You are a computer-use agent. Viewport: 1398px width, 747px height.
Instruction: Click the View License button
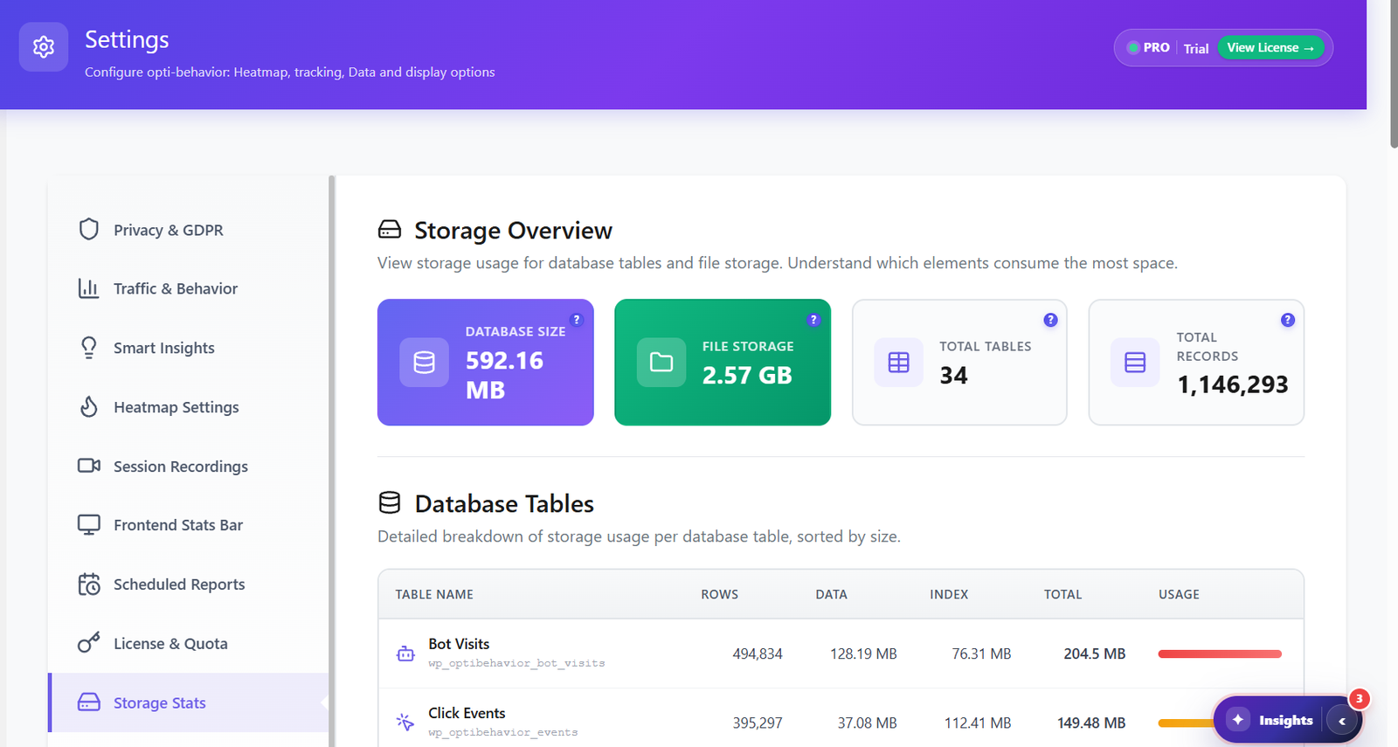[1270, 48]
